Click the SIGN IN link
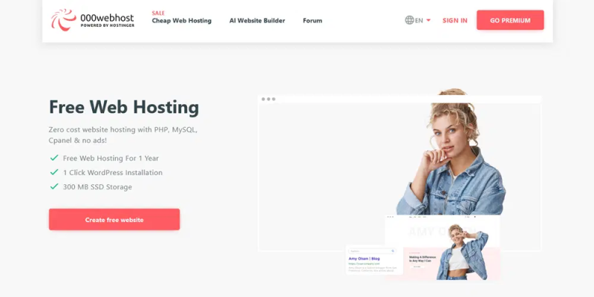594x297 pixels. (455, 21)
